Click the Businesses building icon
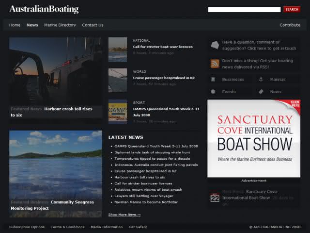 click(213, 80)
